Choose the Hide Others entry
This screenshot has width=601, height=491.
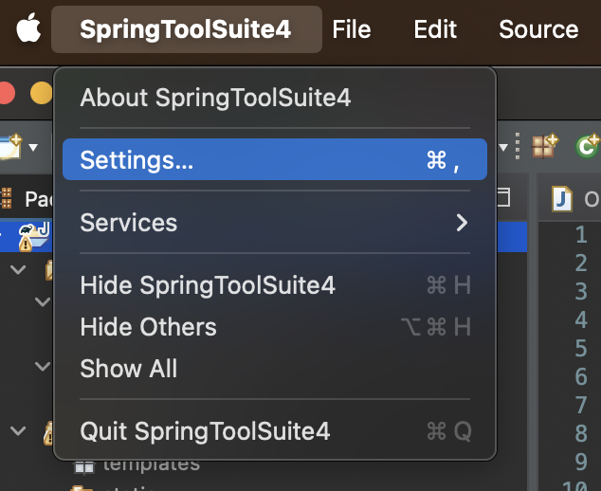pyautogui.click(x=148, y=327)
